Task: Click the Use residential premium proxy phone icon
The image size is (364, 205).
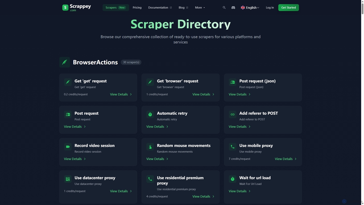Action: tap(150, 179)
